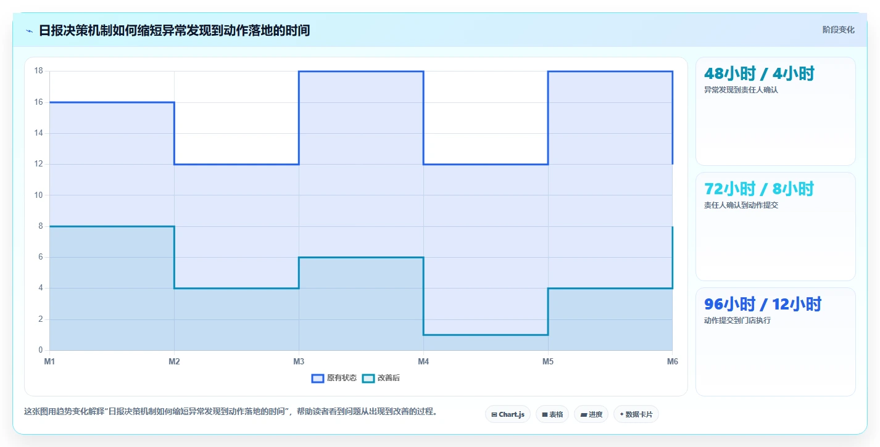Image resolution: width=880 pixels, height=447 pixels.
Task: Click the 阶段变化 label in header
Action: click(839, 30)
